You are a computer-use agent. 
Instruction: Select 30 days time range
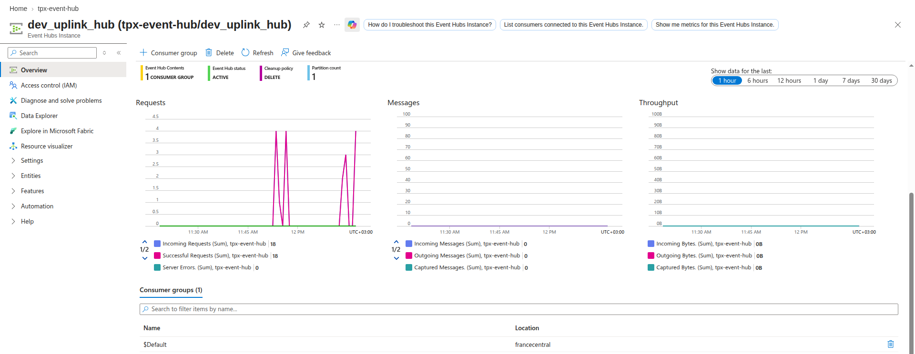[882, 80]
